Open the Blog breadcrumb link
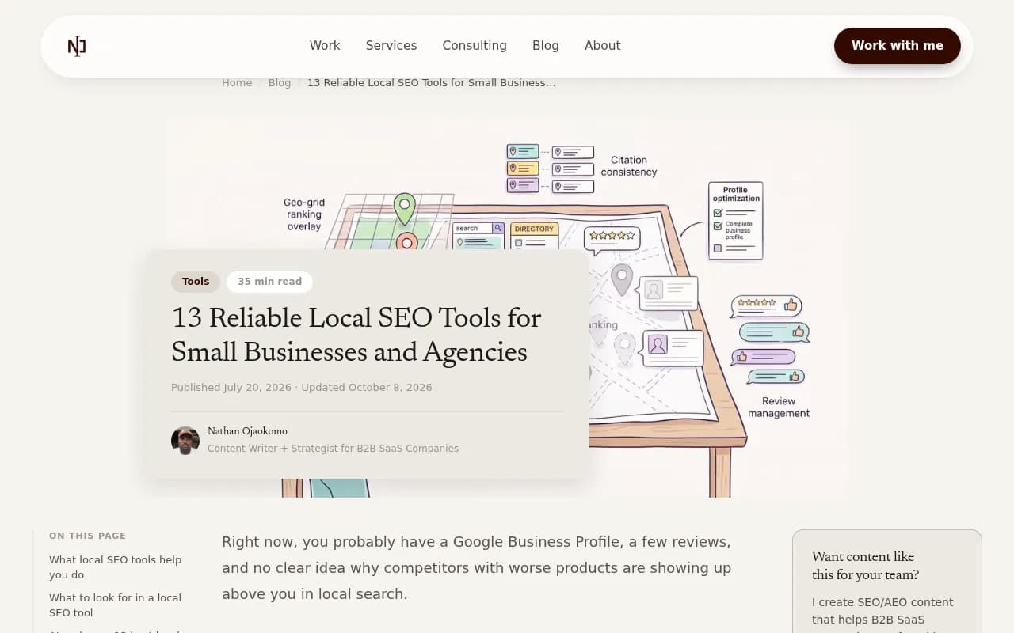 click(x=280, y=83)
